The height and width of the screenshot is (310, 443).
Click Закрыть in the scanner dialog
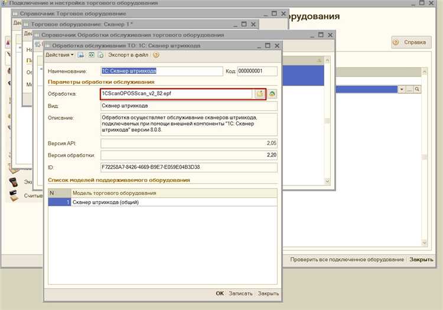click(268, 293)
